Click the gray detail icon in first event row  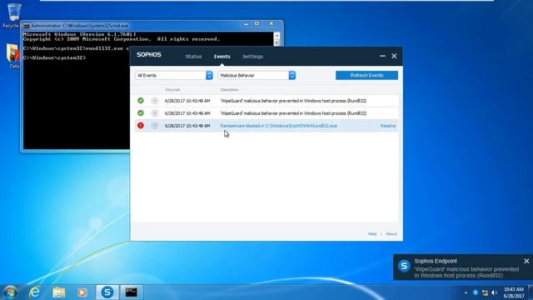(155, 100)
